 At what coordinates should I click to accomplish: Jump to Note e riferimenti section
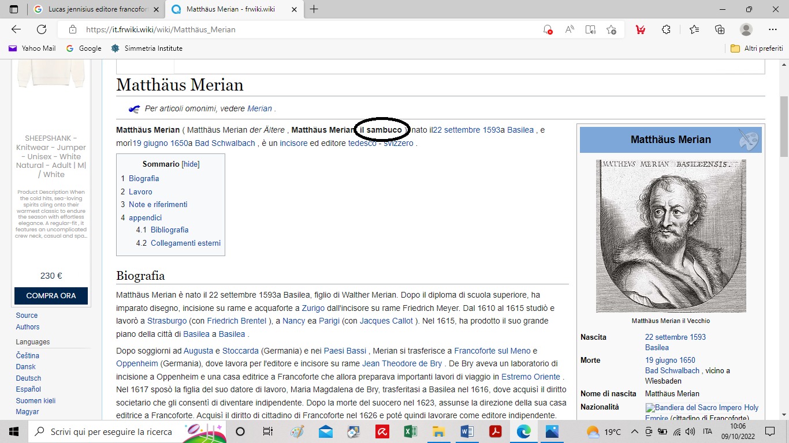(158, 205)
